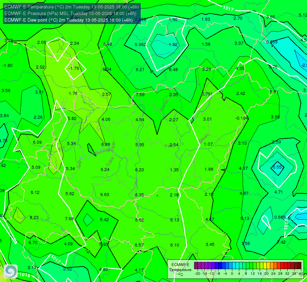Click the ECMWF-E Temperature °C legend title
The image size is (307, 282).
pyautogui.click(x=180, y=270)
